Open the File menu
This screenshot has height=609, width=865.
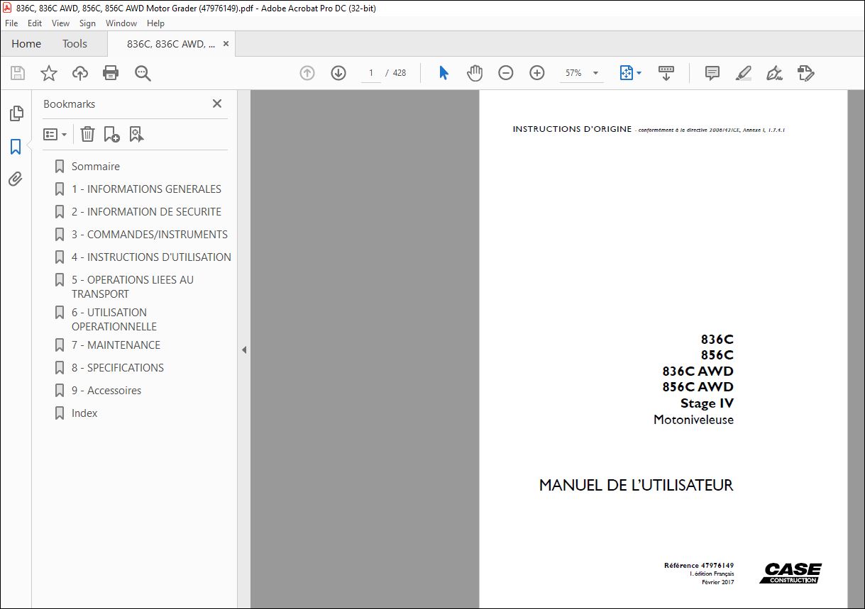point(11,23)
